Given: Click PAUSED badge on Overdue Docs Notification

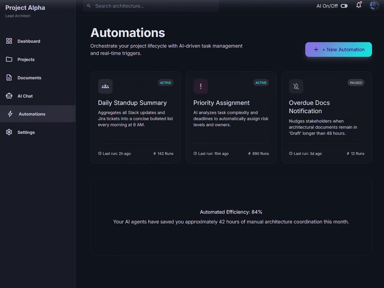Looking at the screenshot, I should pos(356,83).
